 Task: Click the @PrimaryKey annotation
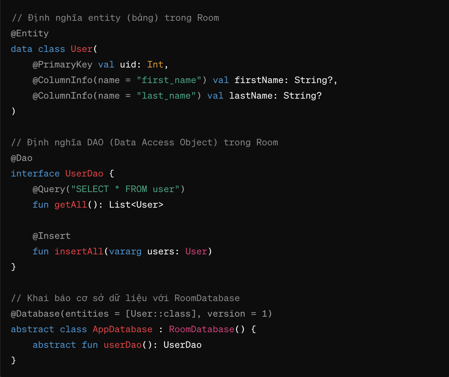(x=63, y=65)
